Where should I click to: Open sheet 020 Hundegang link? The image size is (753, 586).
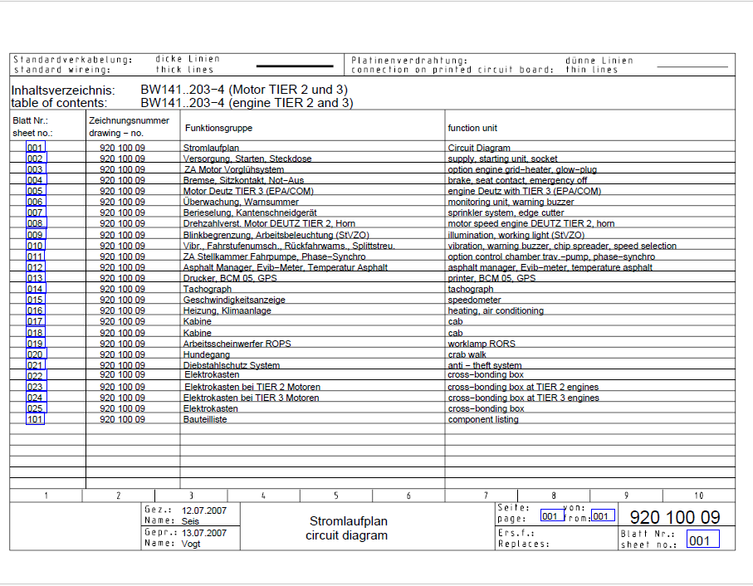coord(36,354)
